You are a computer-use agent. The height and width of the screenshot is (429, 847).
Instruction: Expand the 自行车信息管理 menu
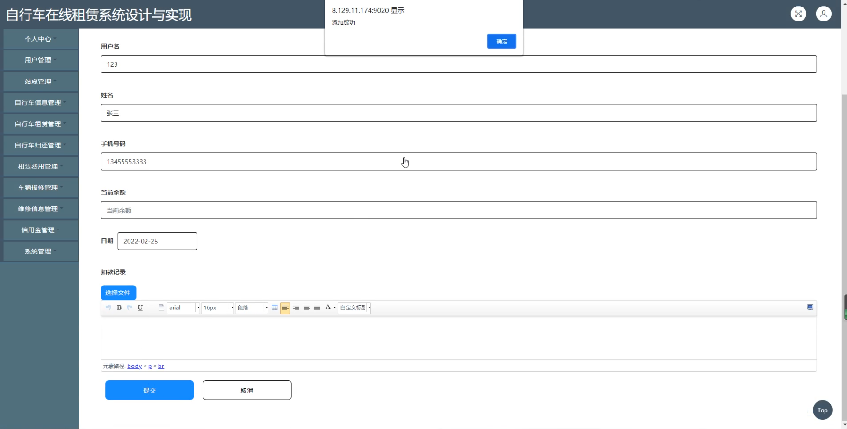tap(40, 103)
